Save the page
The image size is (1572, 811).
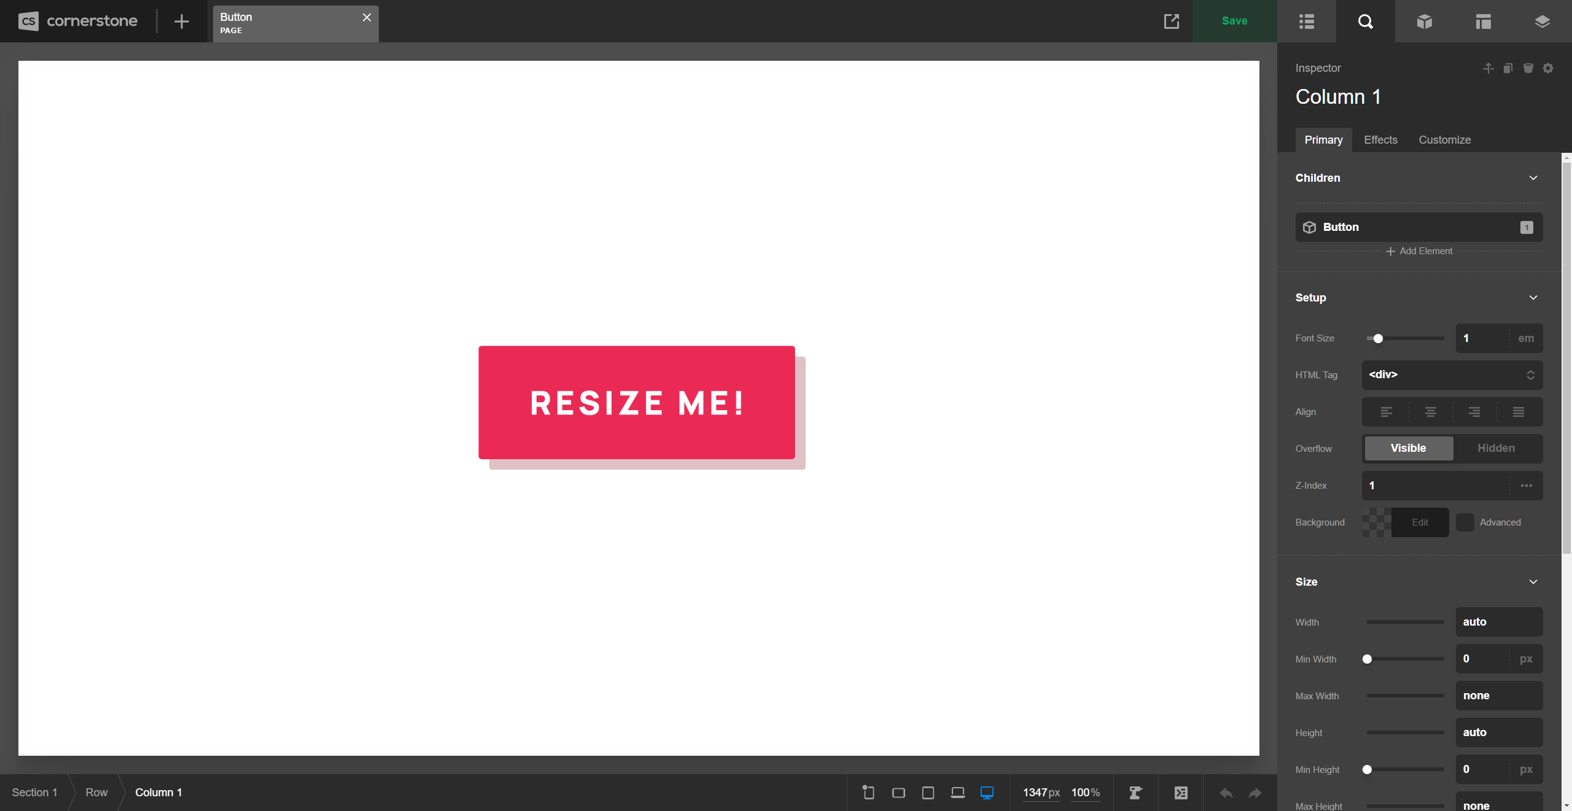1234,20
